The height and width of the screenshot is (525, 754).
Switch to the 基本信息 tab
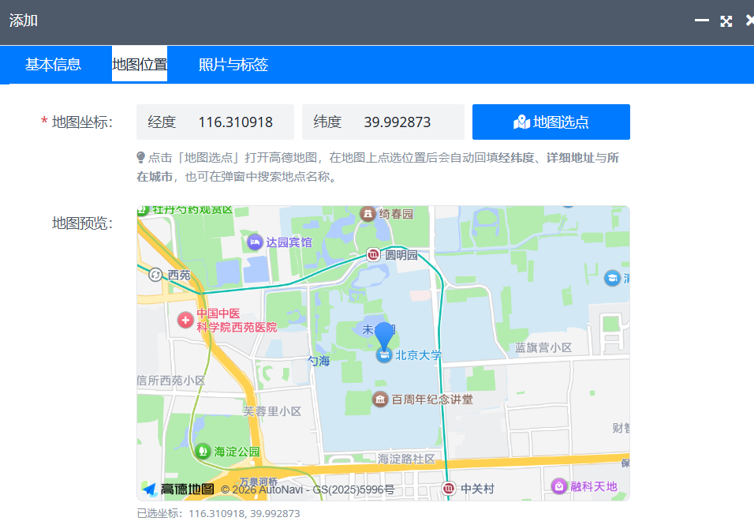click(53, 64)
